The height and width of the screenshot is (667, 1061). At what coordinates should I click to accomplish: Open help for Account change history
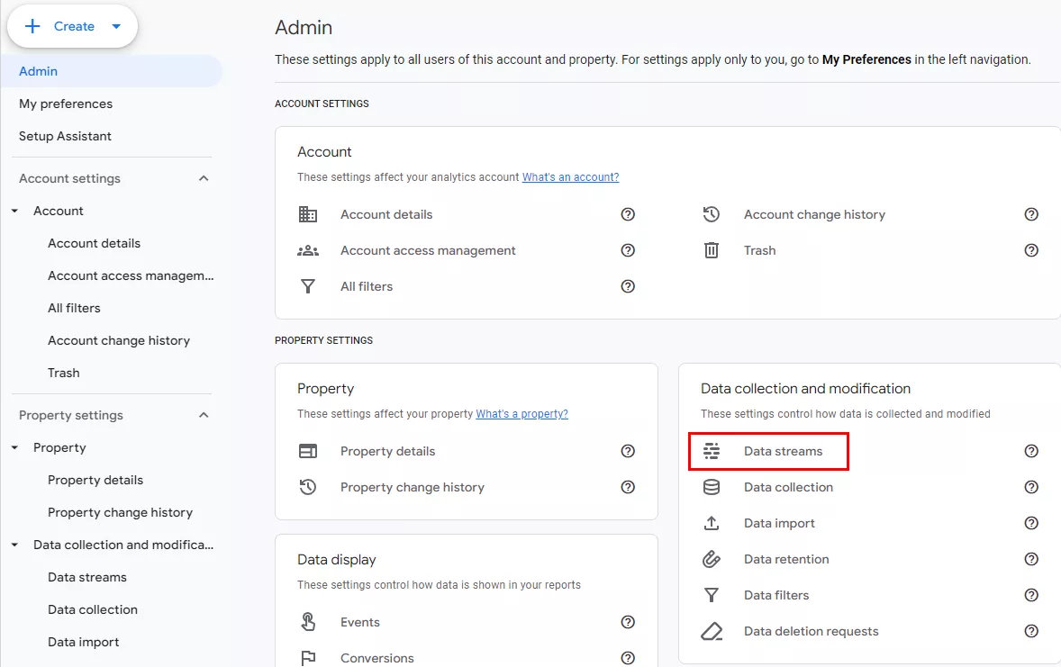tap(1031, 214)
